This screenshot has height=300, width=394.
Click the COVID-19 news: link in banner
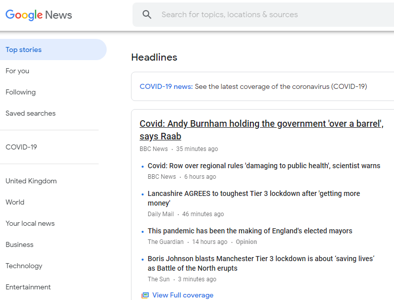pos(166,86)
